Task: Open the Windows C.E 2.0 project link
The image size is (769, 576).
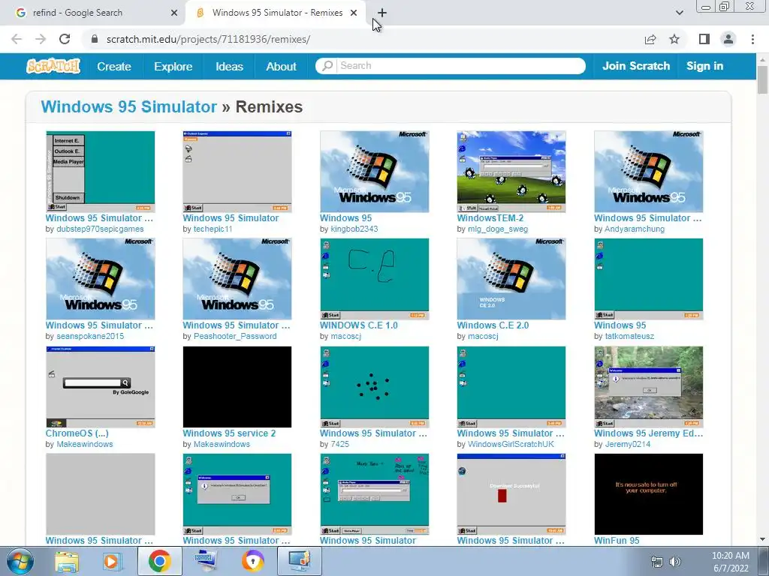Action: 493,325
